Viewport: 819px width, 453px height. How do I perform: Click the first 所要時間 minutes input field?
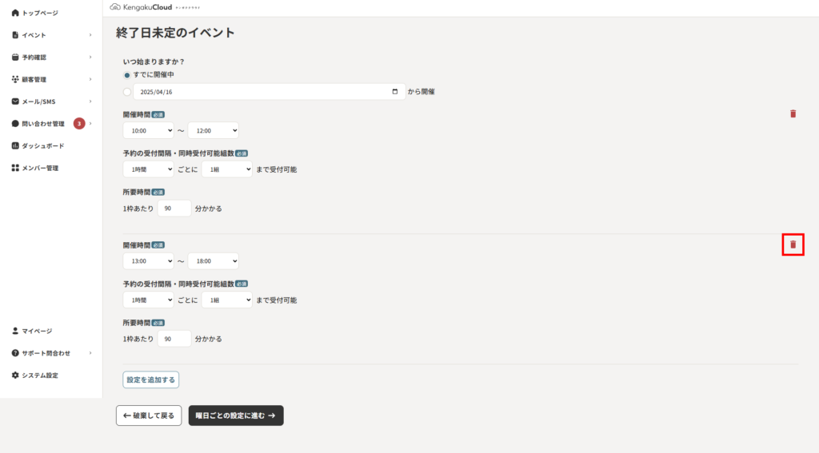174,209
